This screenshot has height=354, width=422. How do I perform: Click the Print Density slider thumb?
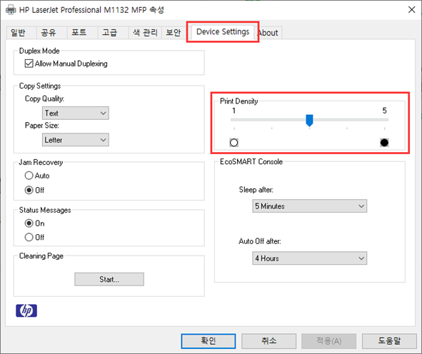click(309, 120)
